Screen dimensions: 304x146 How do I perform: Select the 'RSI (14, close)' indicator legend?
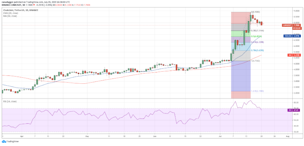pyautogui.click(x=9, y=101)
